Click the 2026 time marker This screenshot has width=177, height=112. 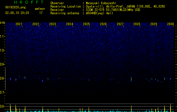pyautogui.click(x=103, y=24)
